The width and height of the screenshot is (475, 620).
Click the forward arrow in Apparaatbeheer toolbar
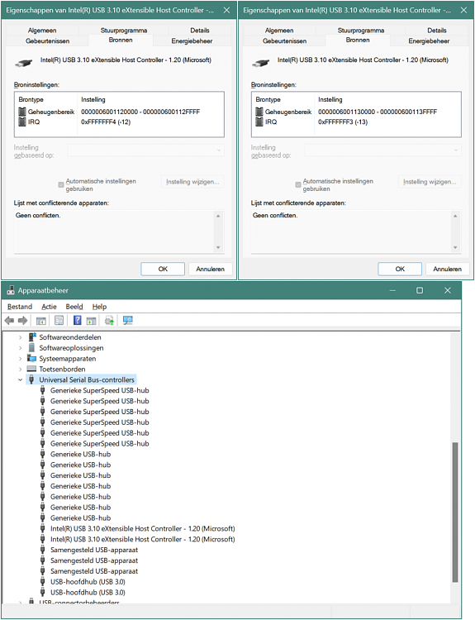coord(23,320)
